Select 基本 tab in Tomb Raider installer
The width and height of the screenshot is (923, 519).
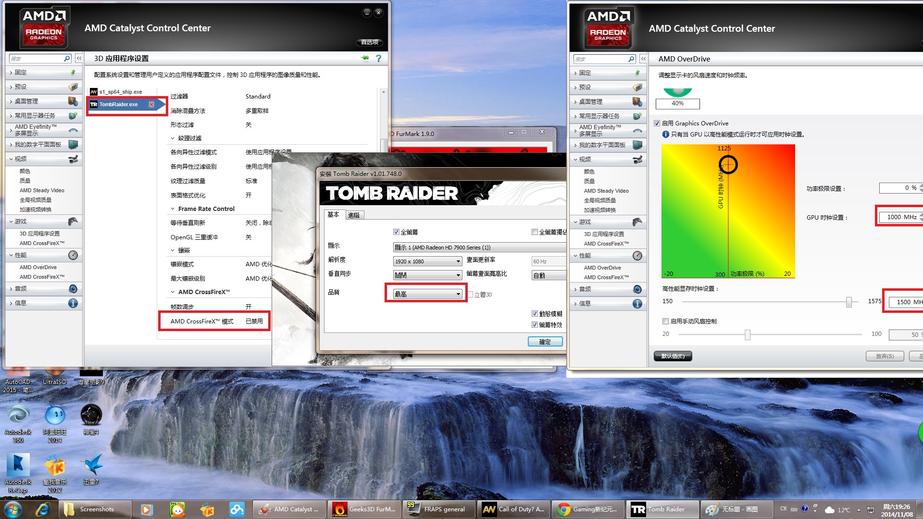[334, 215]
